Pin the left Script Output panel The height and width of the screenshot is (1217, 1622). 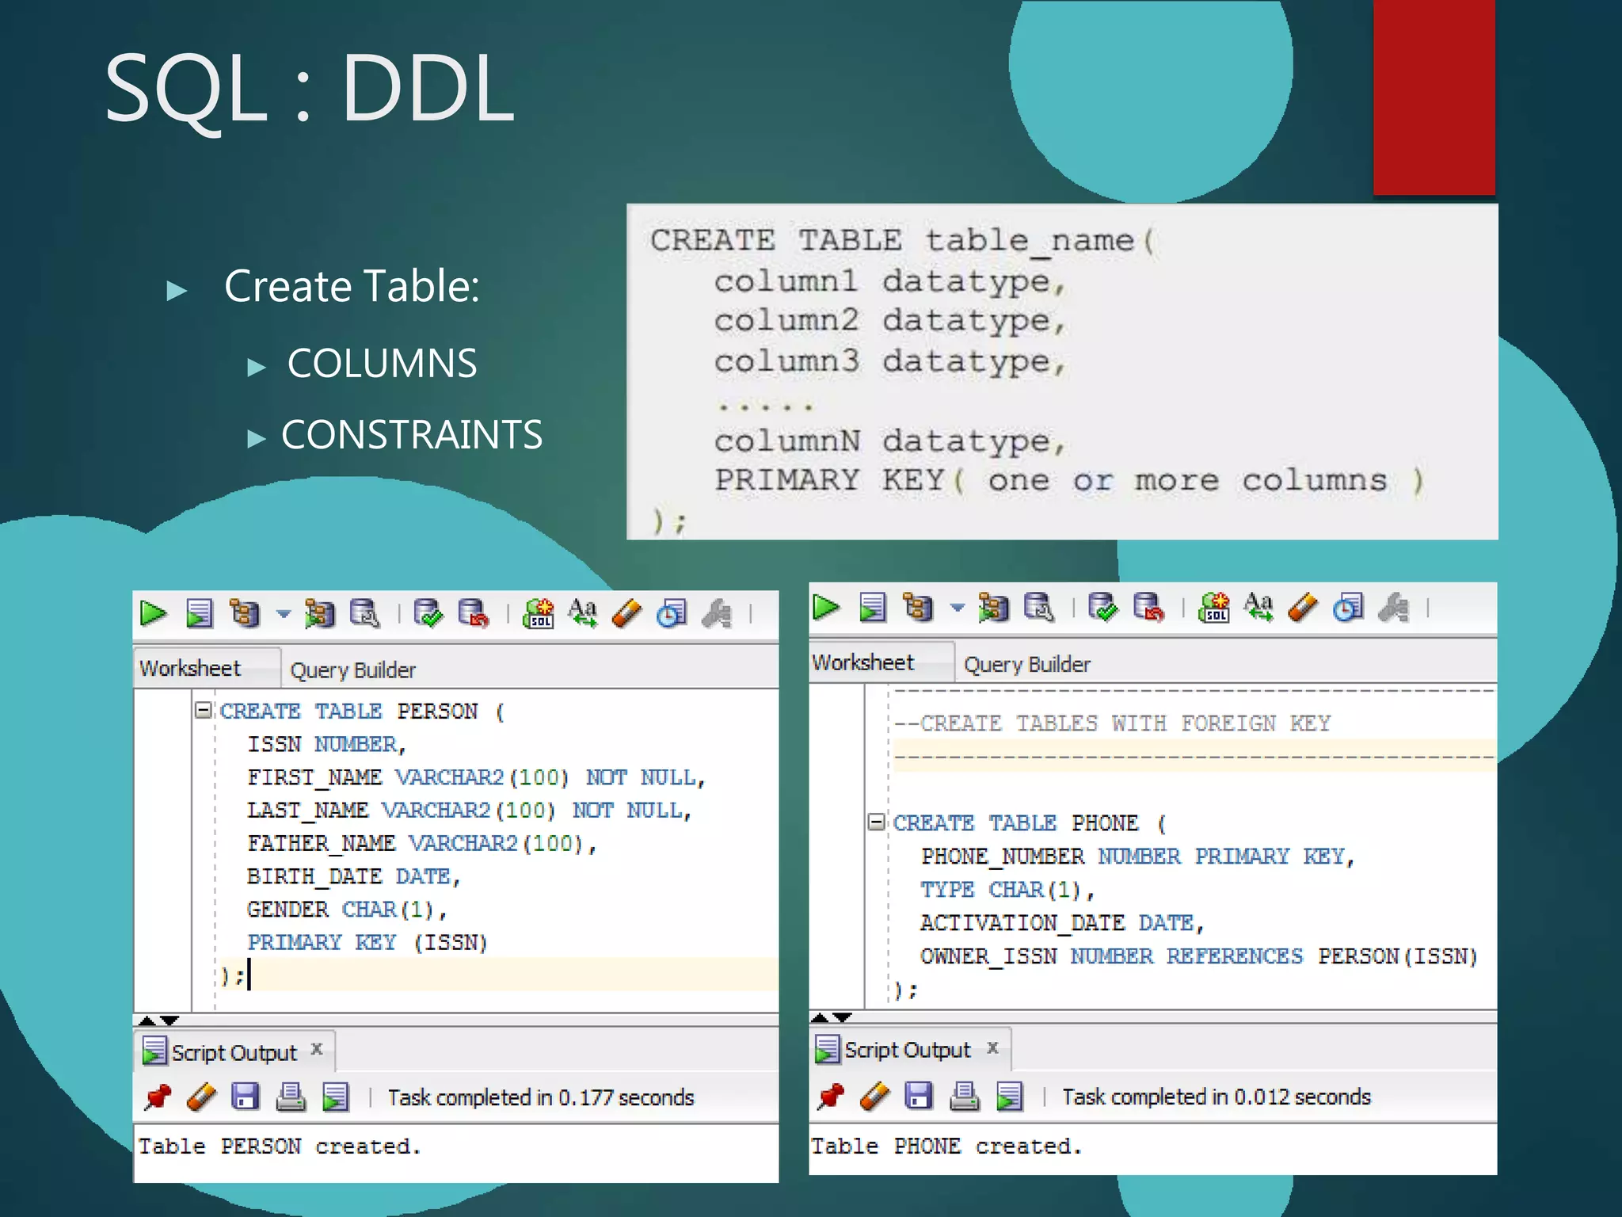[158, 1097]
